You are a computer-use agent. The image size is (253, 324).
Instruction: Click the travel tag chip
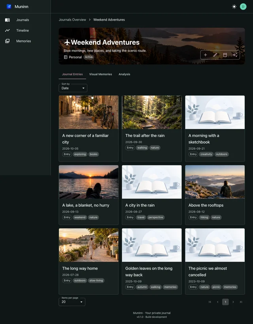click(141, 217)
